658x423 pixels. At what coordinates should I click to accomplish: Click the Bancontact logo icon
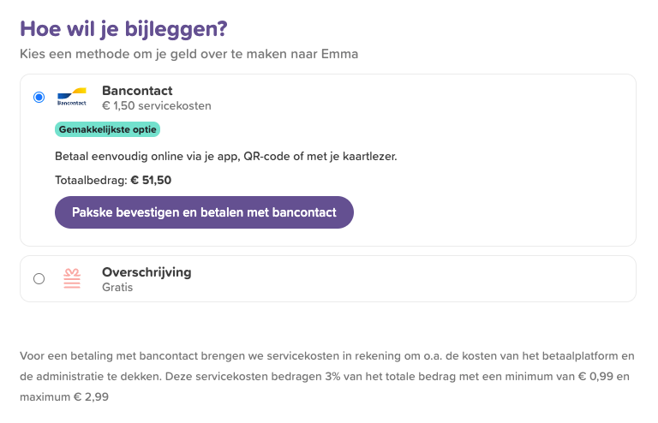(x=72, y=98)
